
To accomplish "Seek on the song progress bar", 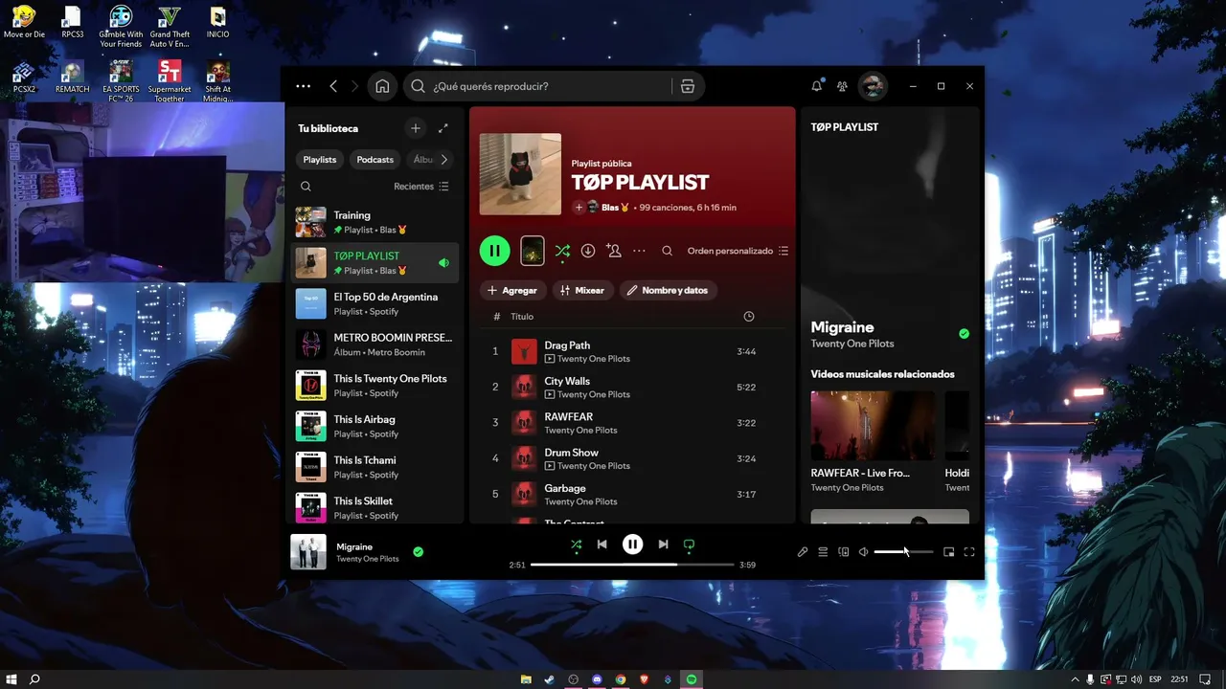I will [x=632, y=565].
